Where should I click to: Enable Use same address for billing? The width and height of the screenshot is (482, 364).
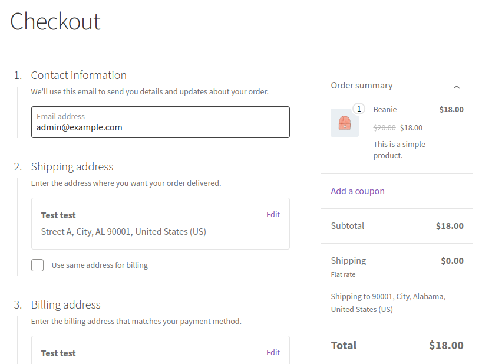38,265
